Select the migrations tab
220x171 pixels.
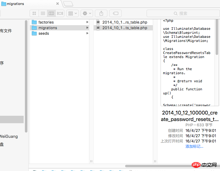[x=30, y=4]
